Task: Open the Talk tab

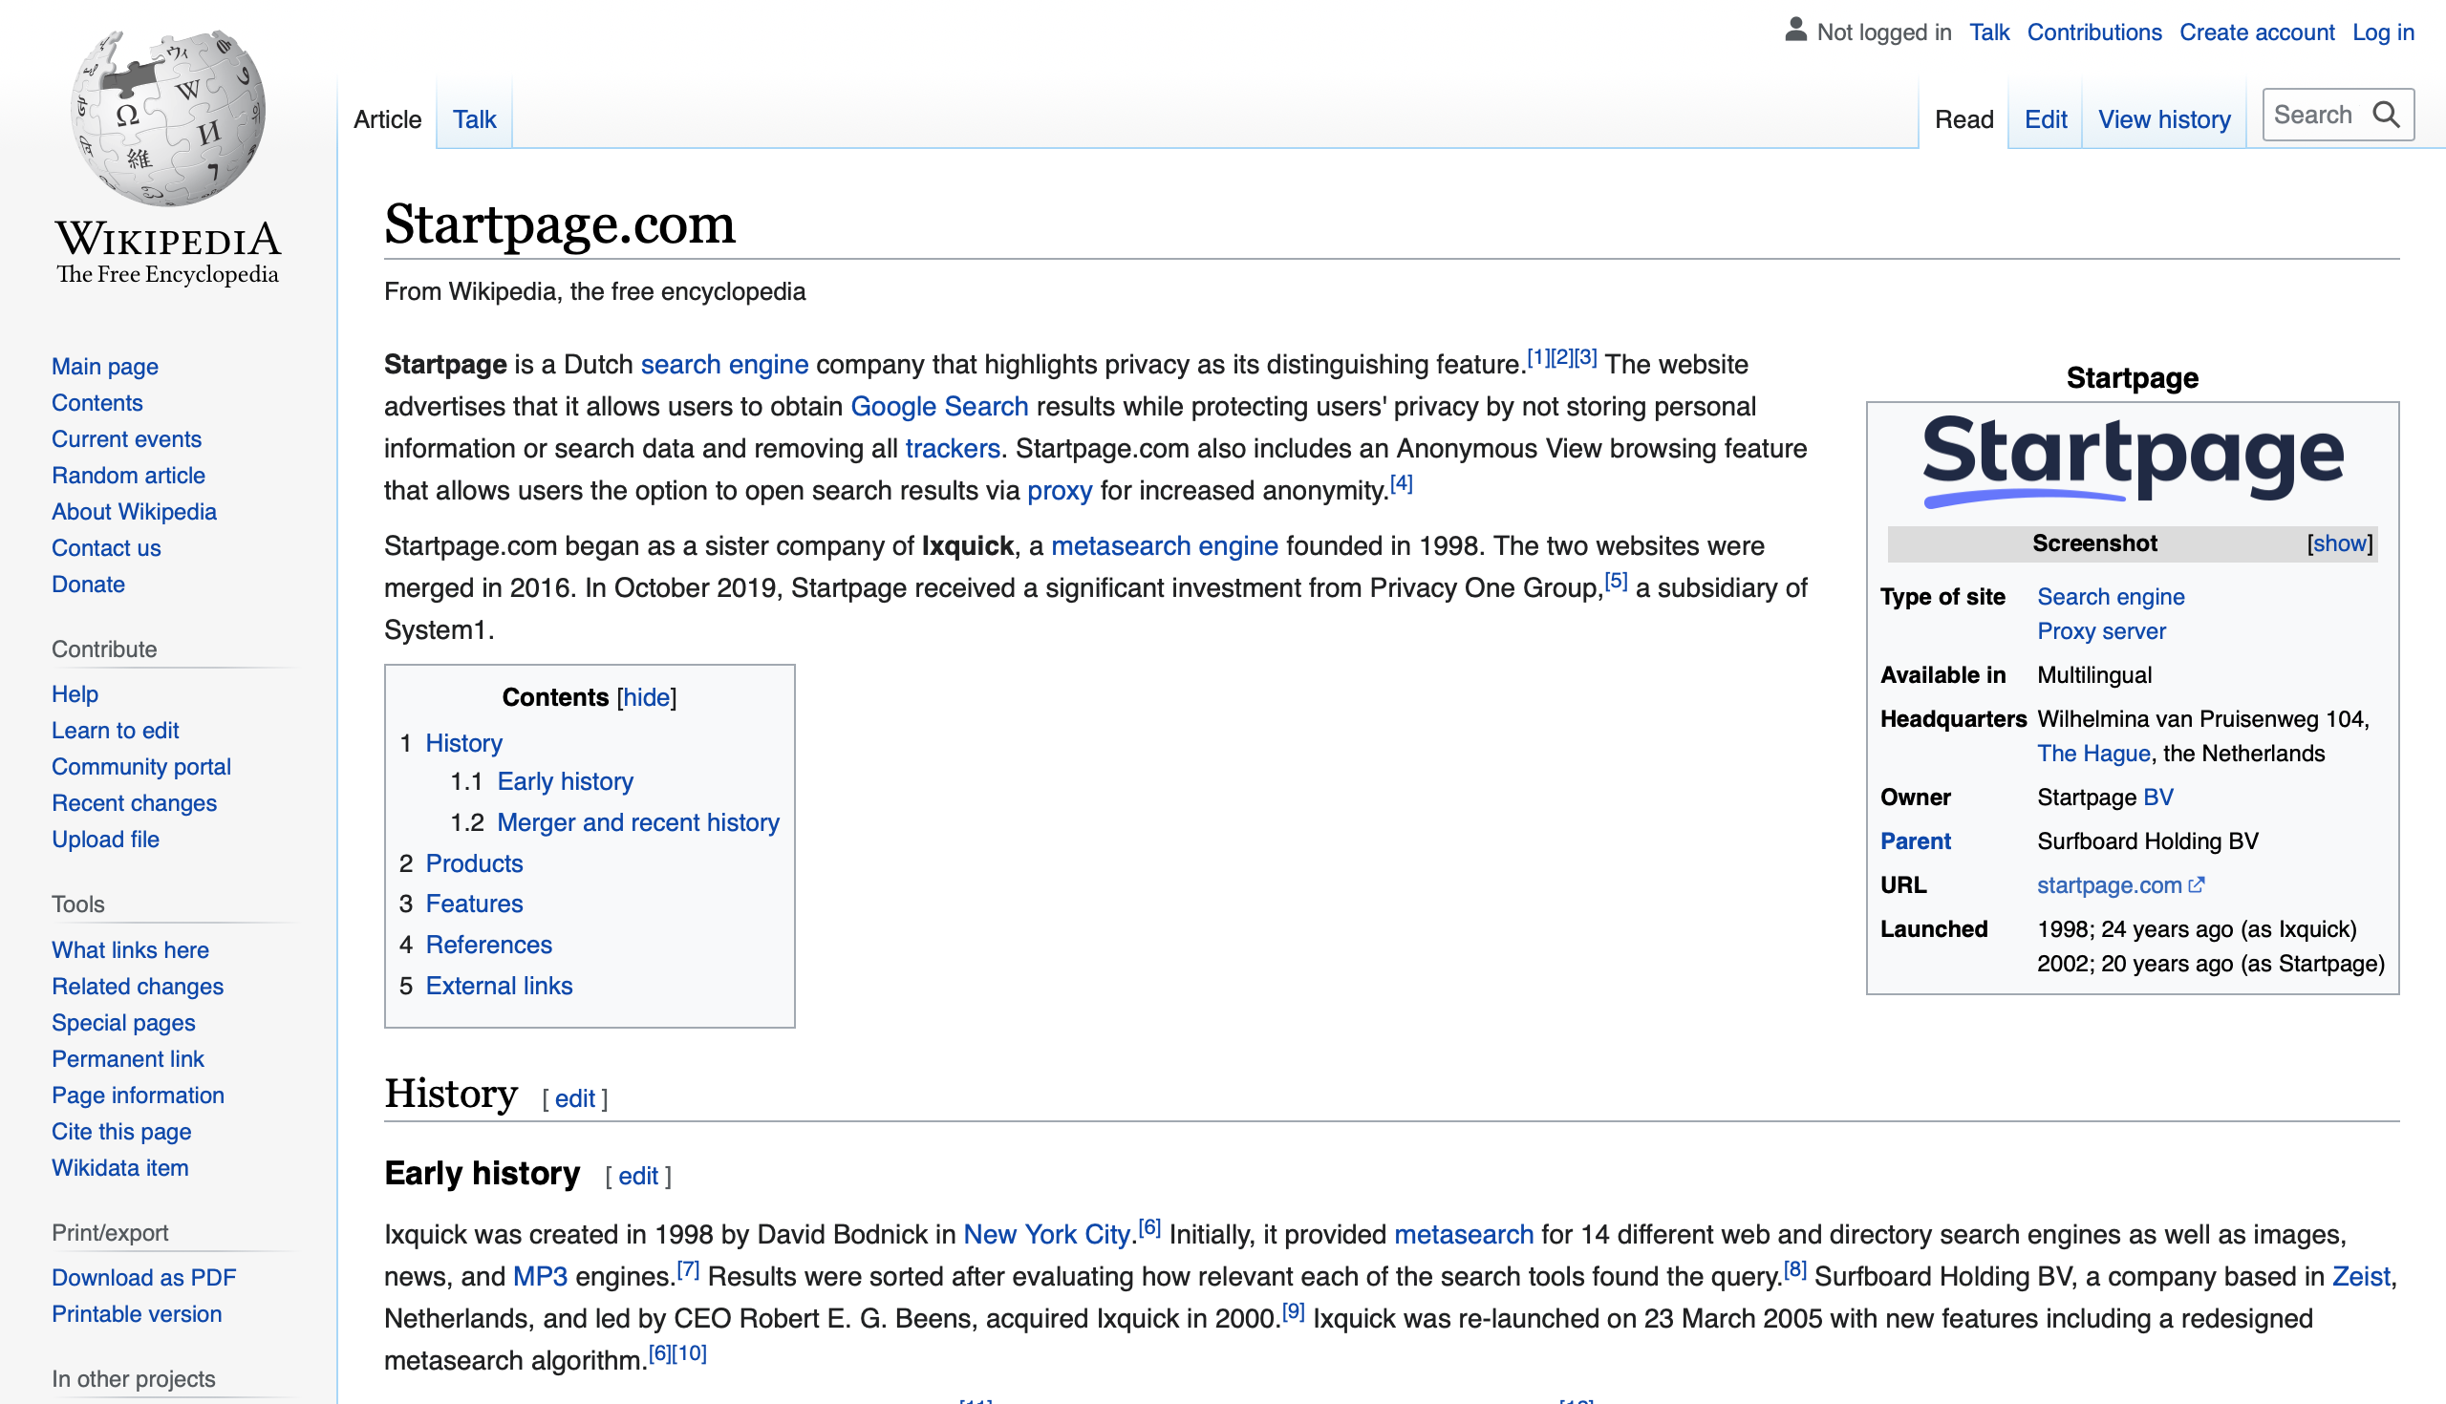Action: [x=474, y=118]
